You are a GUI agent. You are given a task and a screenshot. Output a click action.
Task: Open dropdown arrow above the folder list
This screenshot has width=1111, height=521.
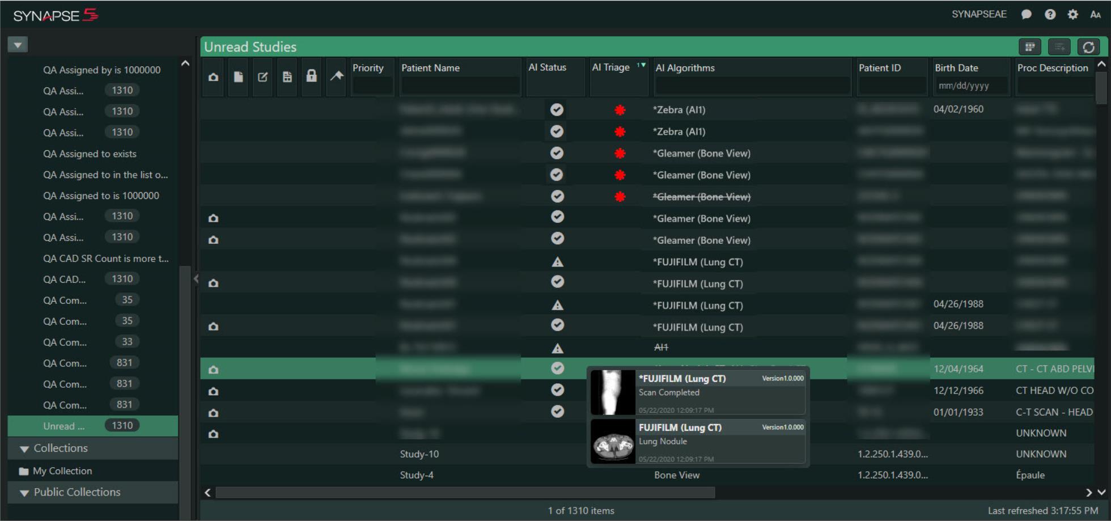pos(18,45)
